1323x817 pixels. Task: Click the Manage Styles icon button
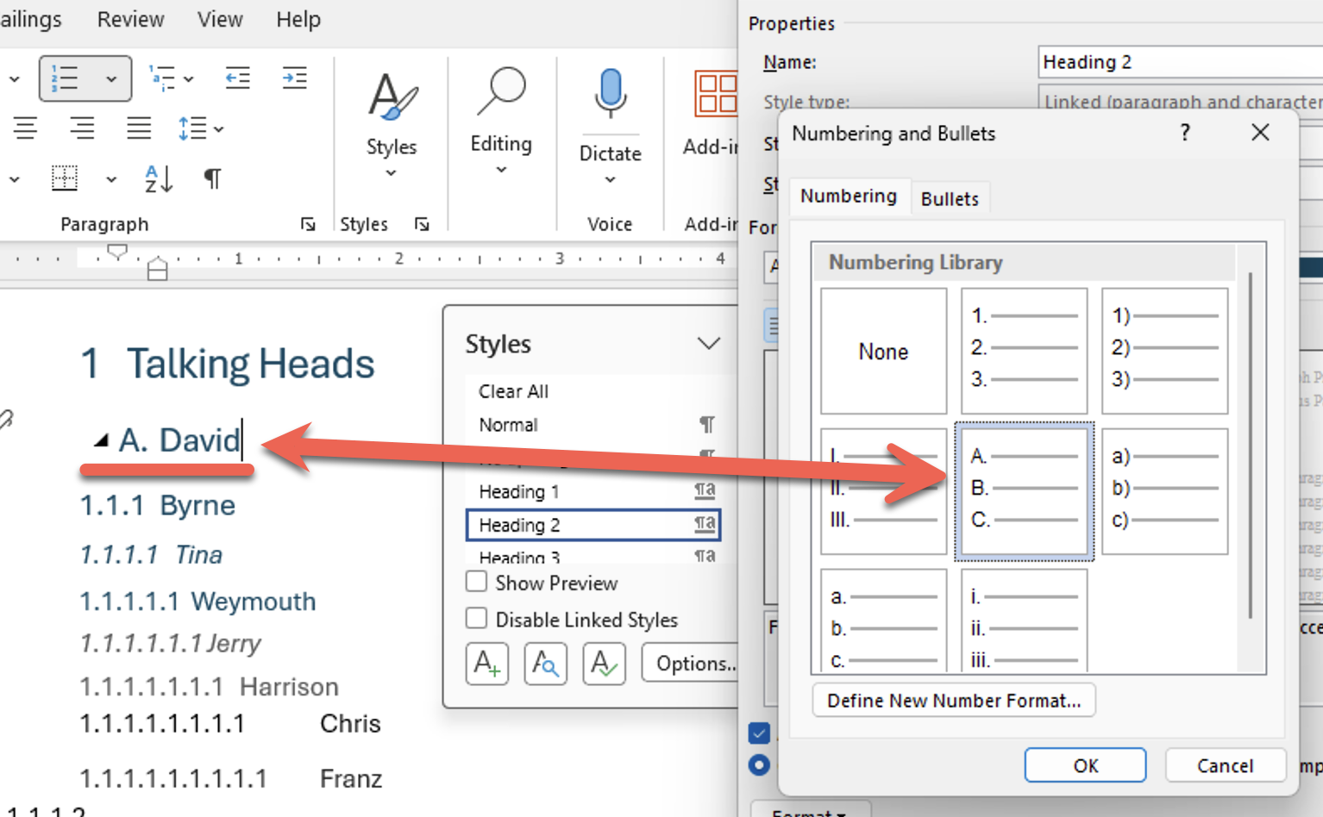pos(604,664)
